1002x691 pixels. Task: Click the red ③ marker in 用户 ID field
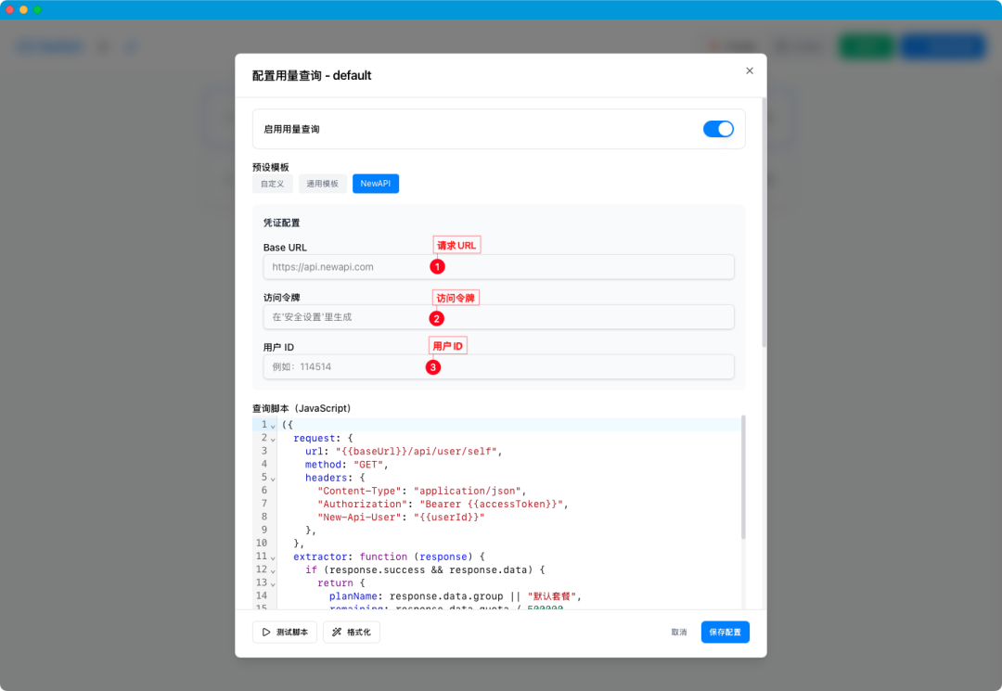click(x=432, y=367)
